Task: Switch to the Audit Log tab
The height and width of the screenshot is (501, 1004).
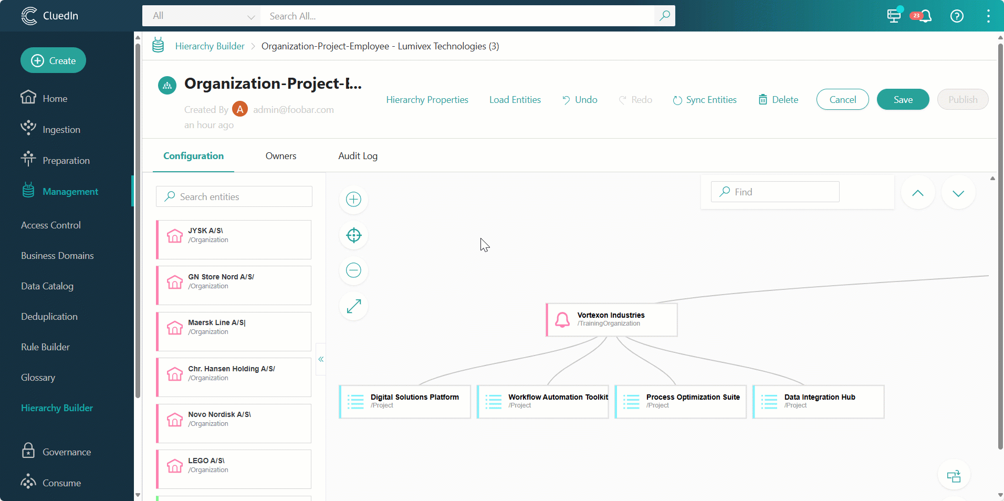Action: click(x=358, y=156)
